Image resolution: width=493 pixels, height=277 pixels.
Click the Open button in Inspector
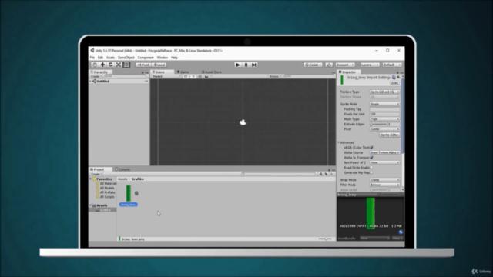(x=394, y=83)
